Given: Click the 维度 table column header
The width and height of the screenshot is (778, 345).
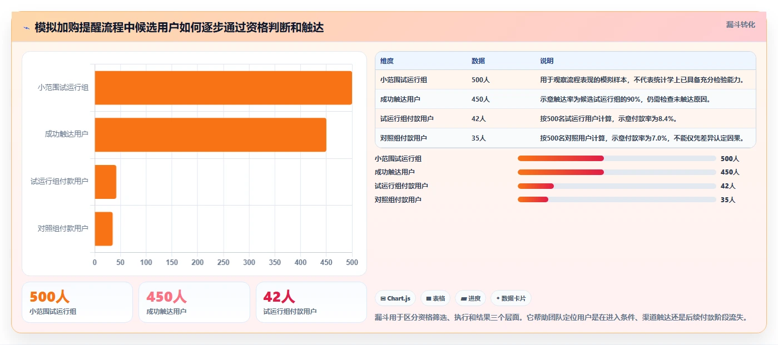Looking at the screenshot, I should [x=387, y=61].
